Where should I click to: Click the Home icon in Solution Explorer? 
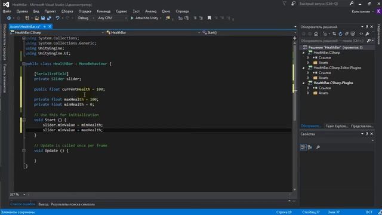316,34
